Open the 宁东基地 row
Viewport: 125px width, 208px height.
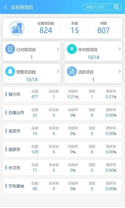62,186
